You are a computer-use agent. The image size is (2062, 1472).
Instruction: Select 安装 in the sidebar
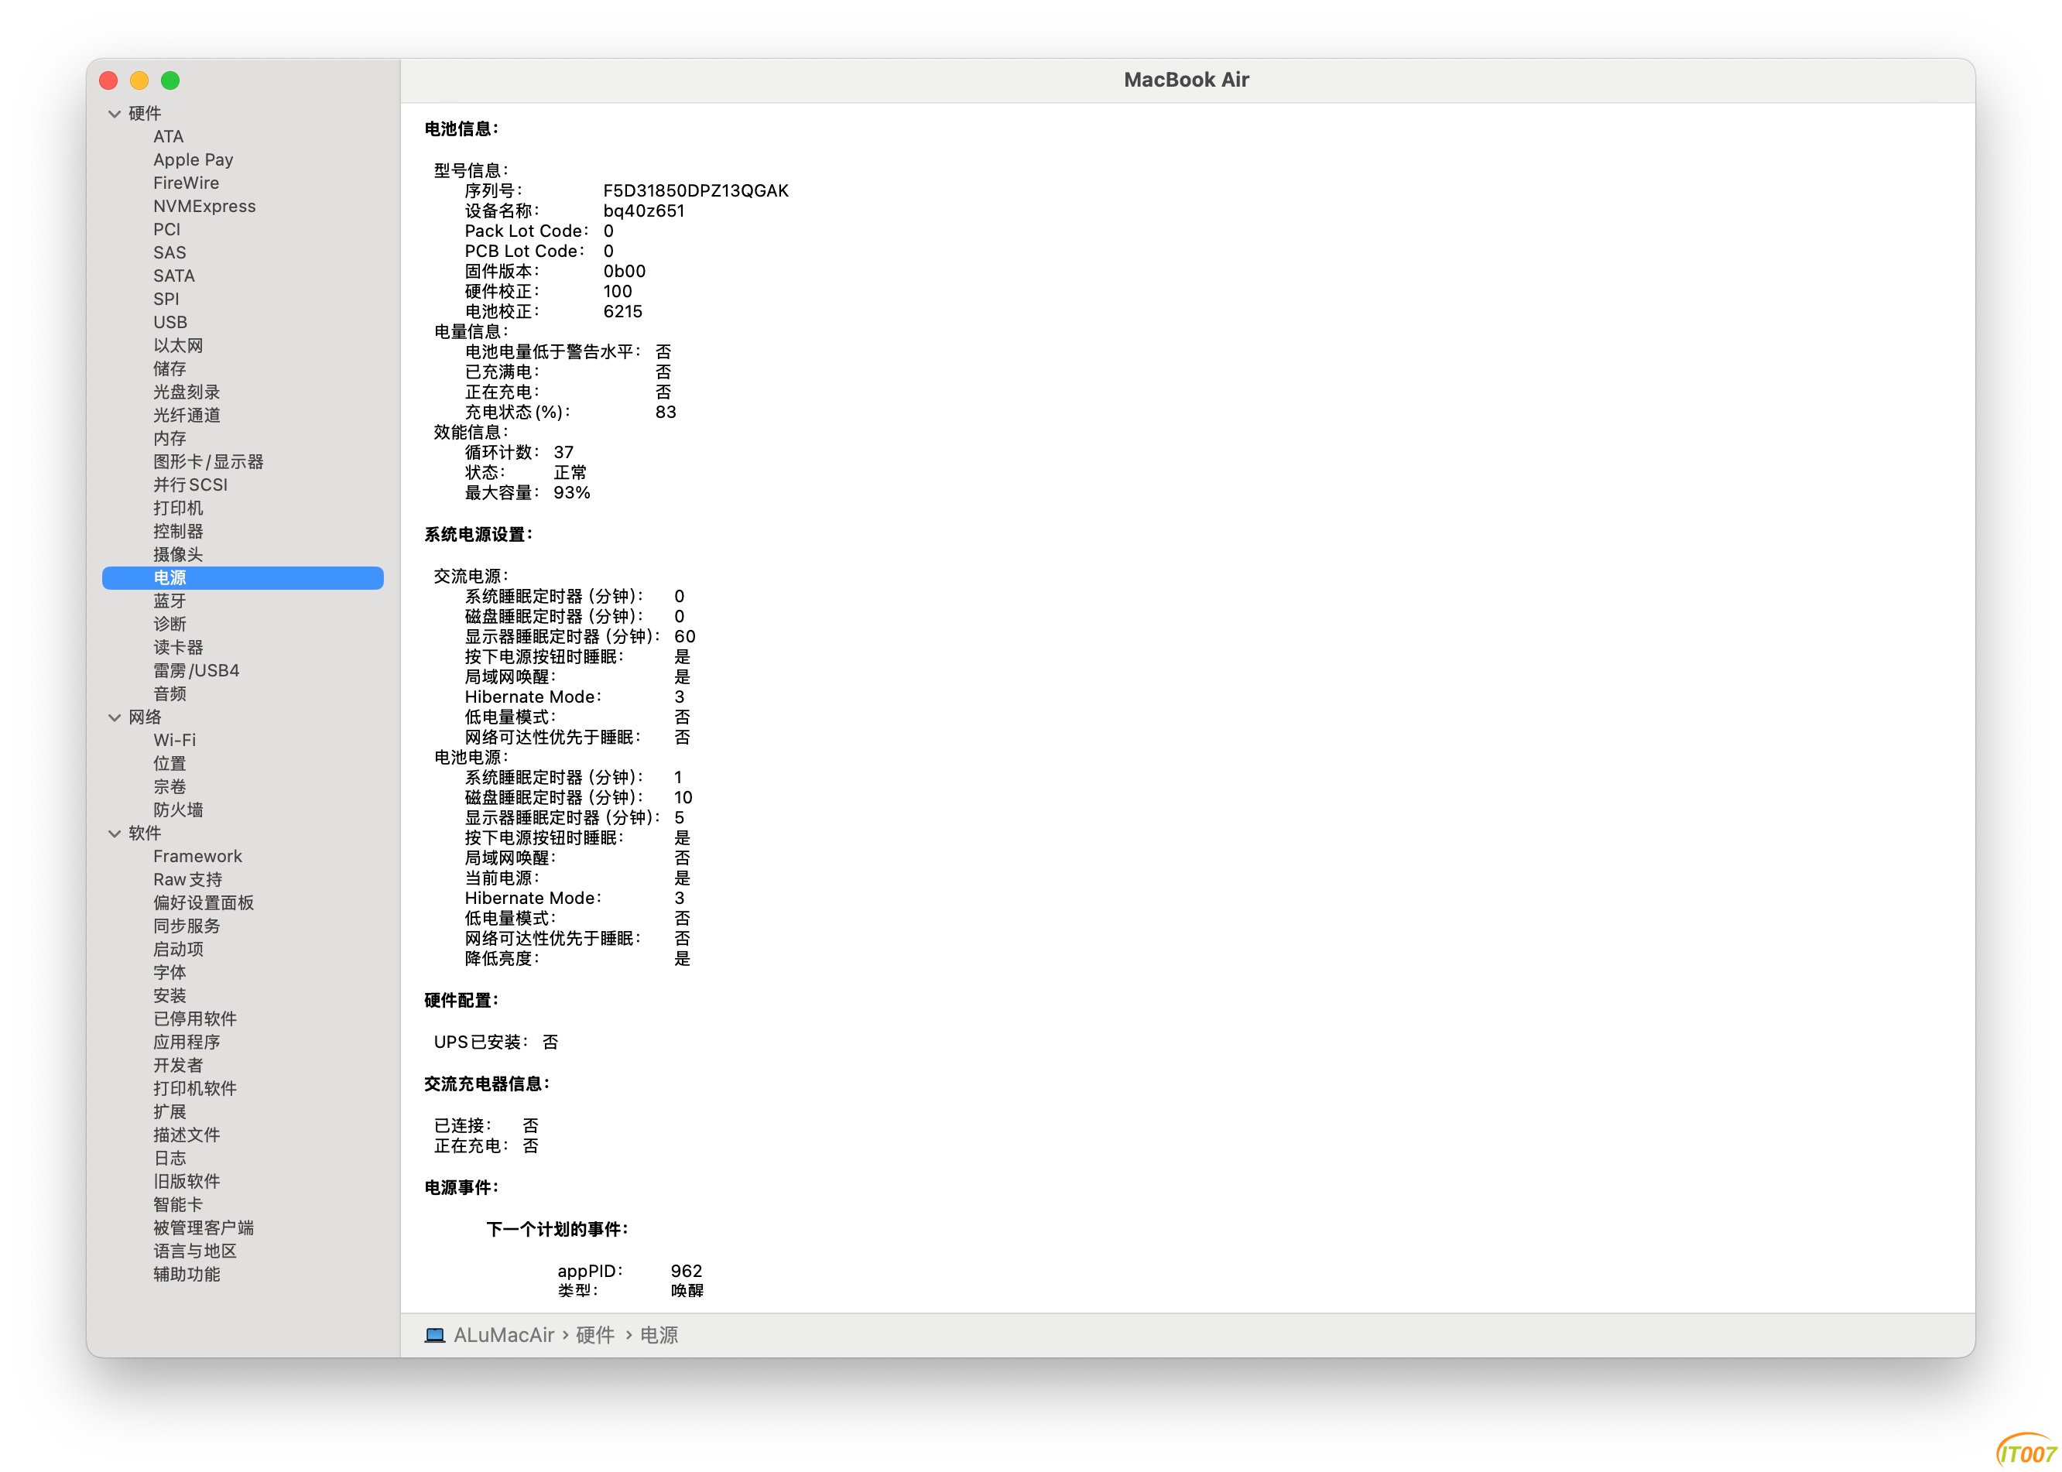coord(170,995)
